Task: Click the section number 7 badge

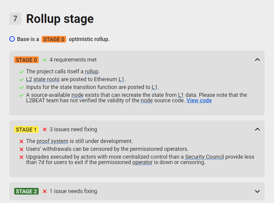Action: click(x=15, y=19)
